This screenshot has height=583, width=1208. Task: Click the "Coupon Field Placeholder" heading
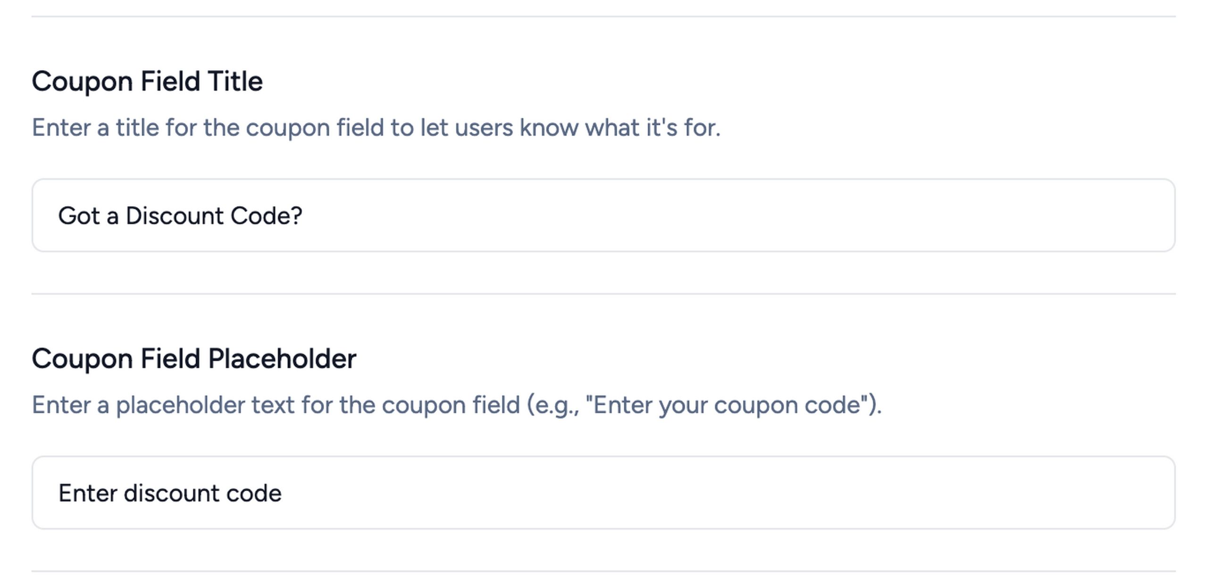tap(193, 358)
